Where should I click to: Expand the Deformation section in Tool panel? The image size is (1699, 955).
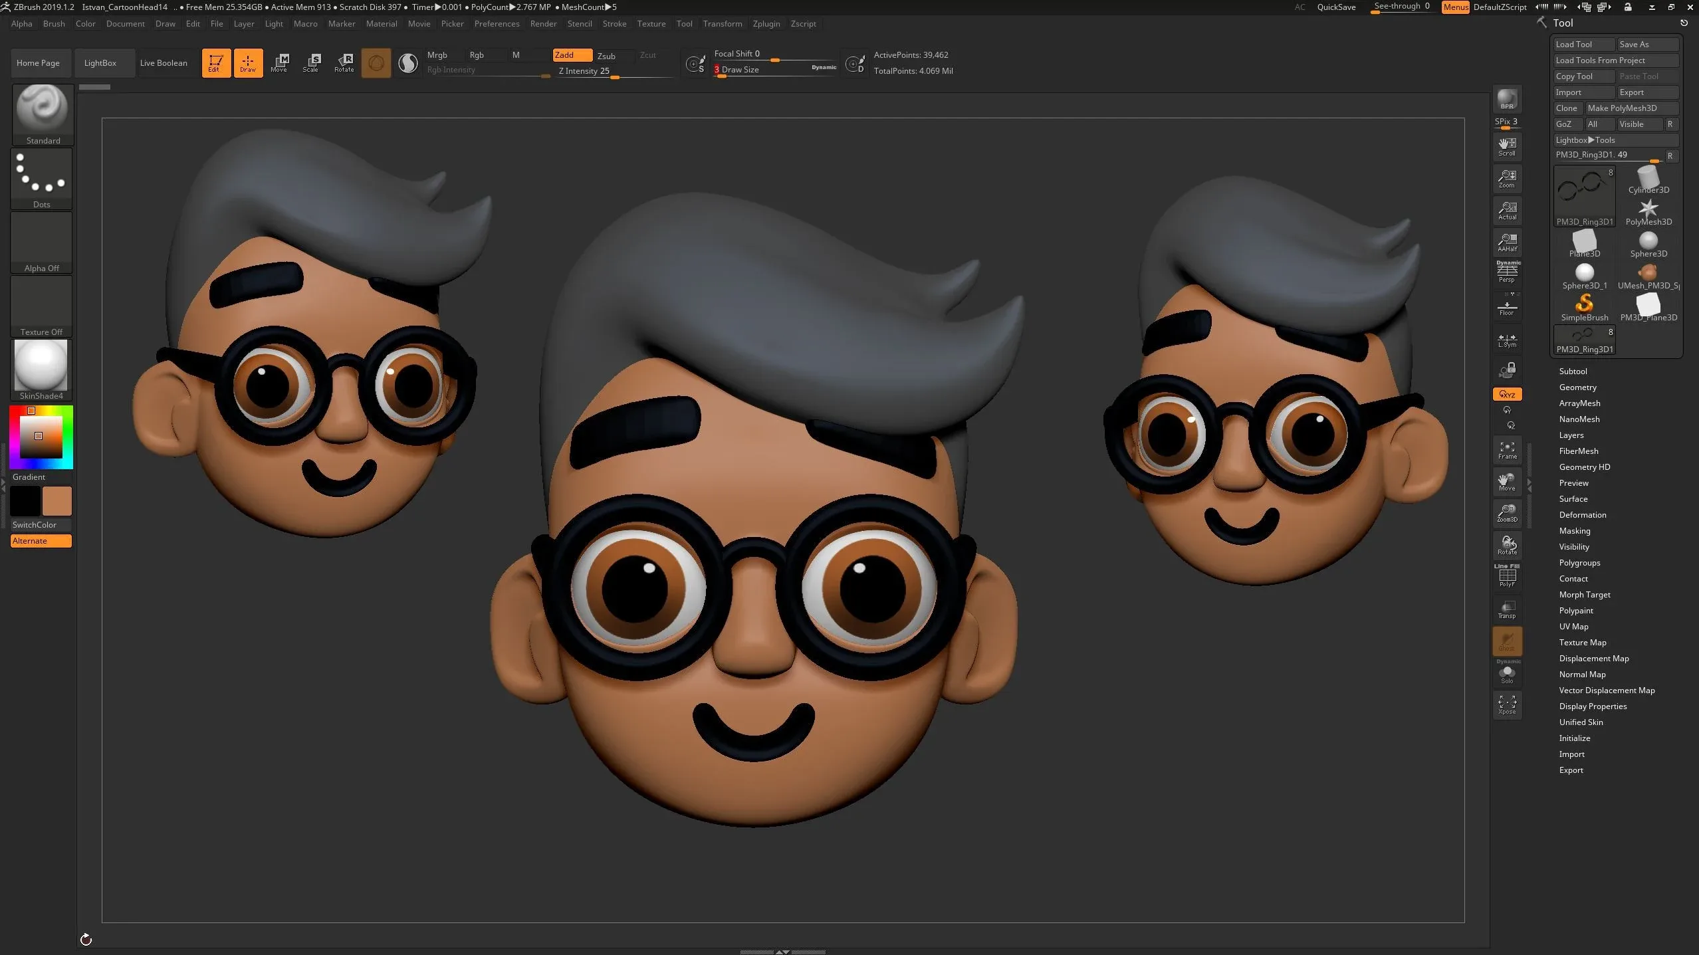[1583, 514]
